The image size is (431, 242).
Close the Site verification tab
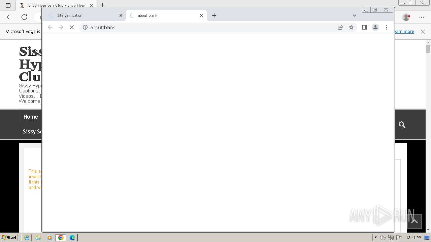(121, 15)
